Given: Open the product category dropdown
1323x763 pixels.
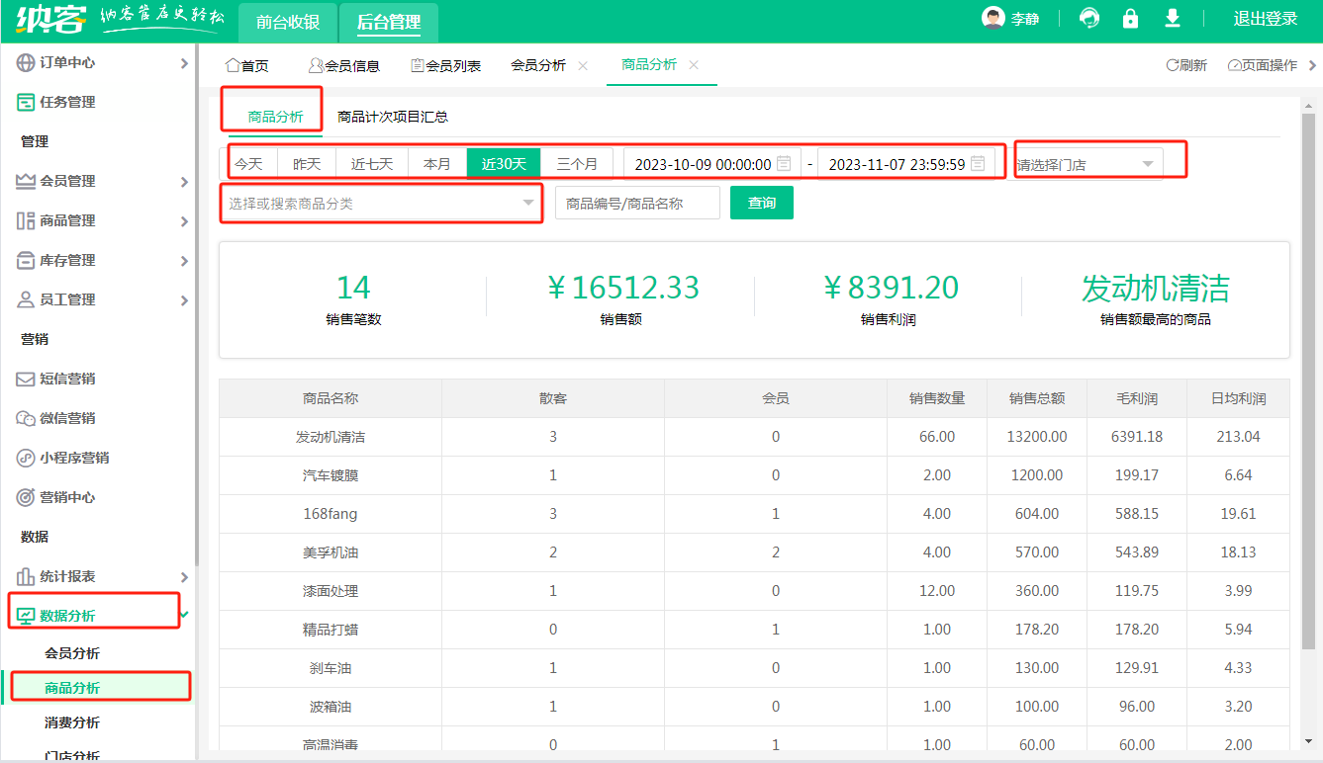Looking at the screenshot, I should [x=381, y=204].
